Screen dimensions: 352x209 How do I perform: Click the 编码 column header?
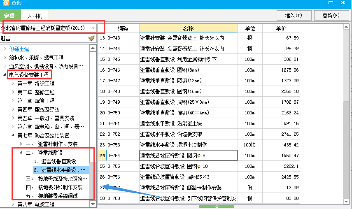(123, 28)
